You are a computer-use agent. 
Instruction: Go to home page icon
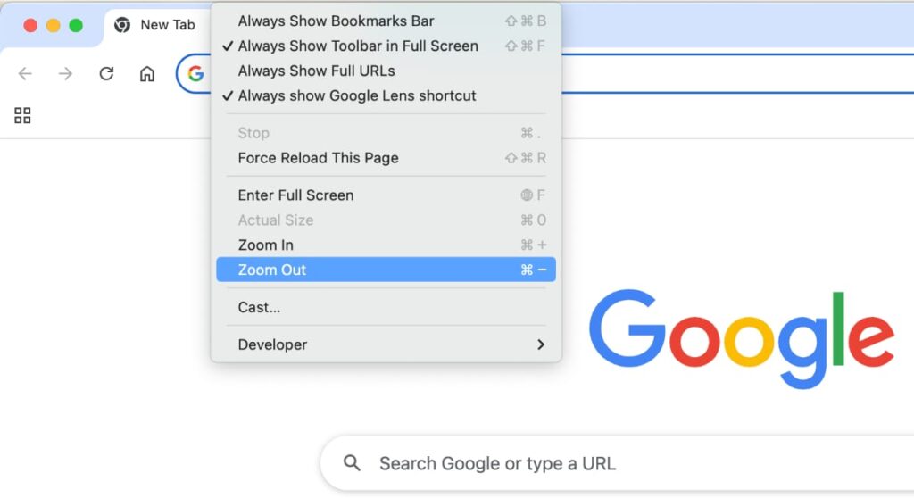[x=147, y=74]
